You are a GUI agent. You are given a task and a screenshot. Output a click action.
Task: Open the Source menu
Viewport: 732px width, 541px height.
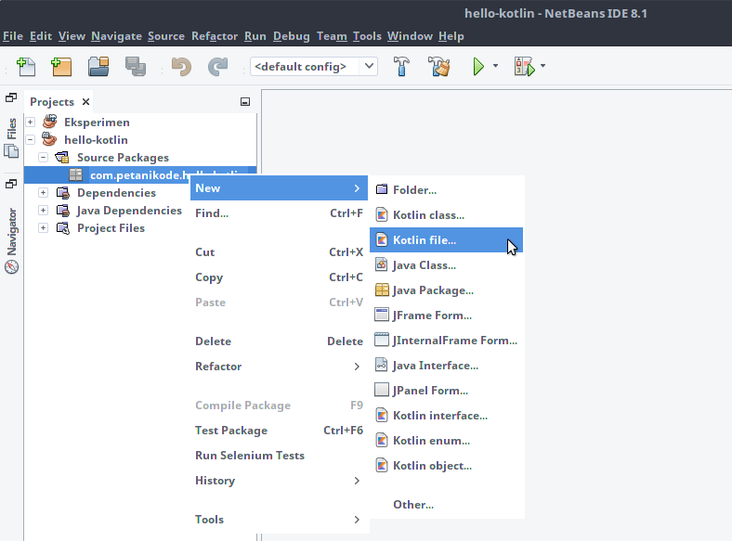(166, 36)
